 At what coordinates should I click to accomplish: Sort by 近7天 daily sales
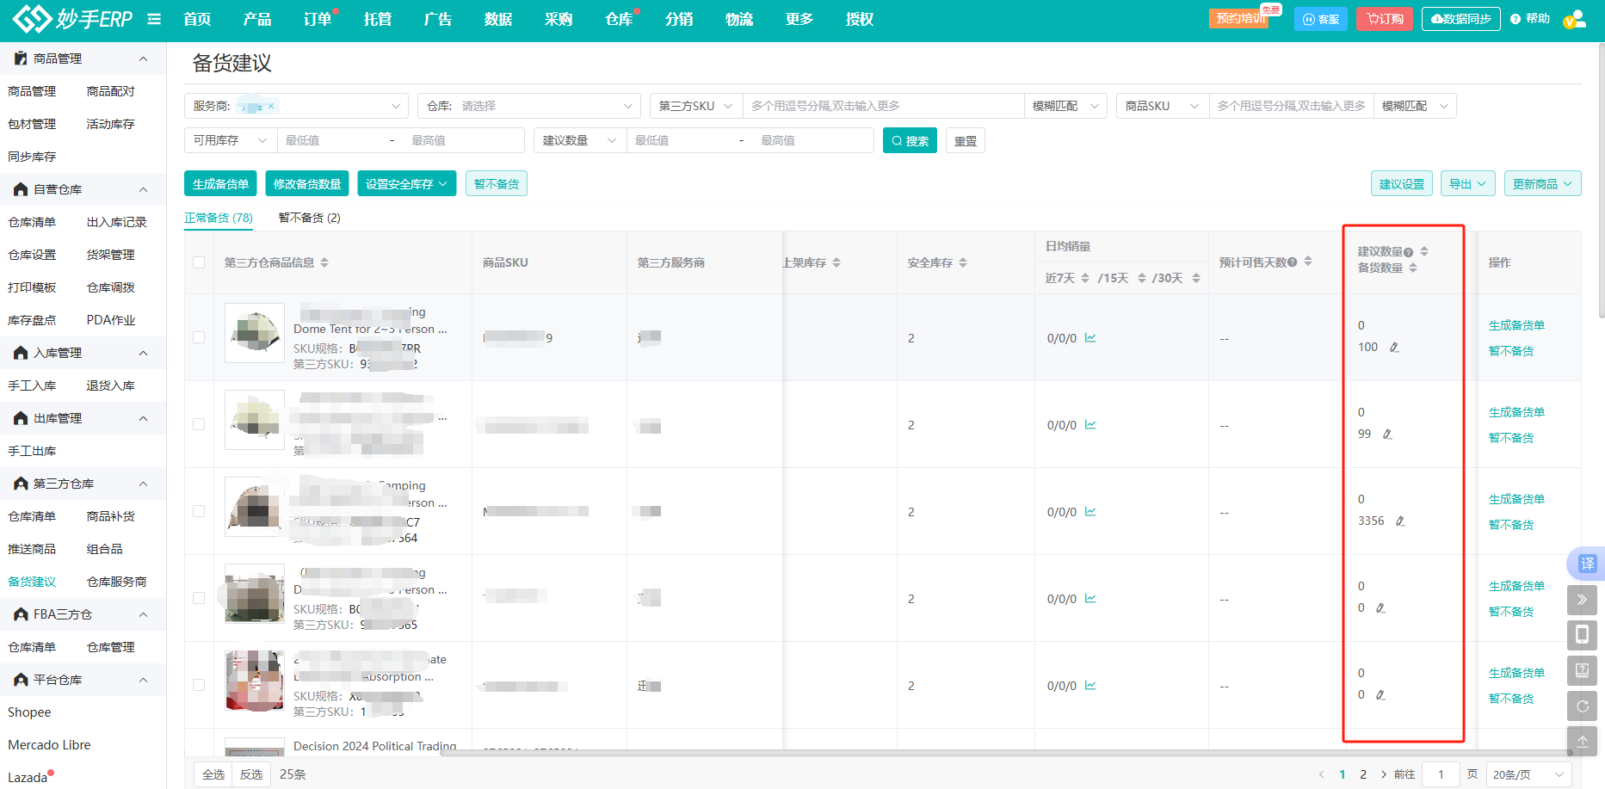[x=1085, y=278]
